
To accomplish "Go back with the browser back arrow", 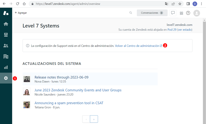I will (4, 4).
